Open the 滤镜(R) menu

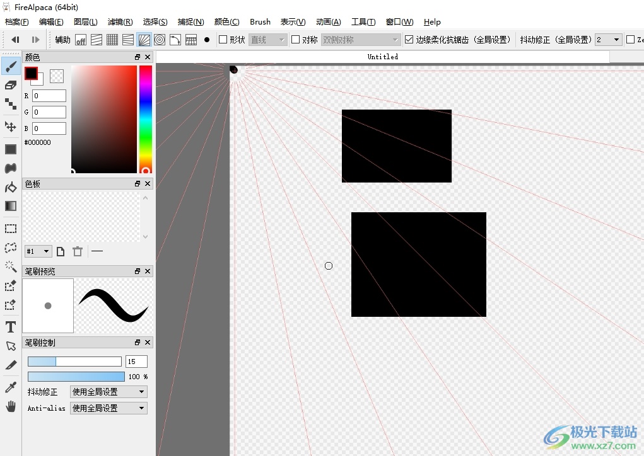pos(120,22)
